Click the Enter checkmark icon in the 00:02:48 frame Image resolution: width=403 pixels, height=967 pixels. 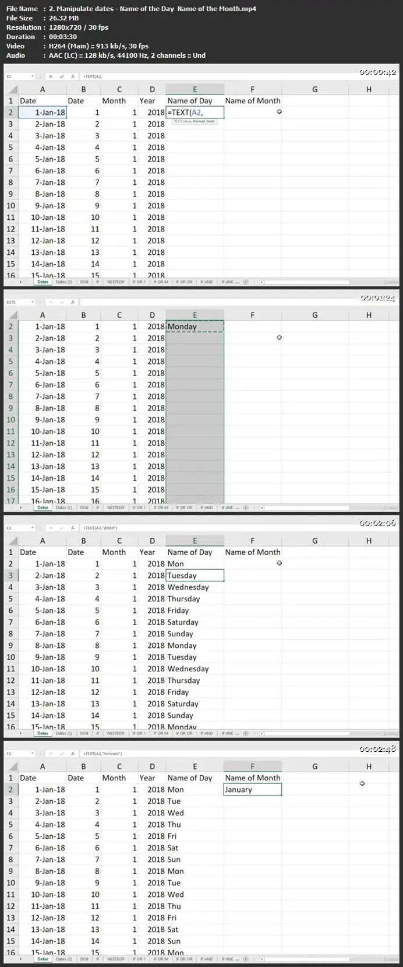(x=62, y=754)
